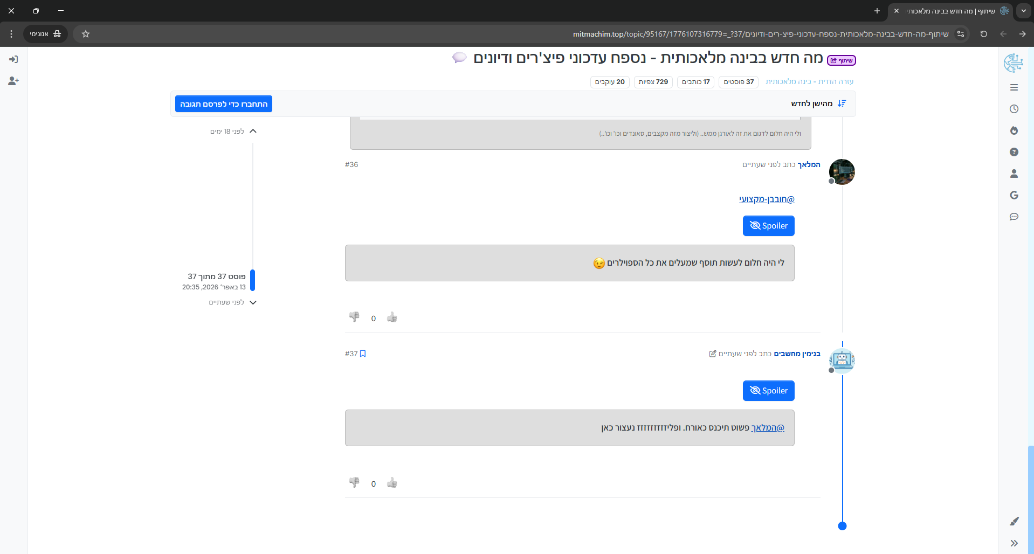The height and width of the screenshot is (554, 1034).
Task: Jump to first post with up chevron
Action: click(x=253, y=131)
